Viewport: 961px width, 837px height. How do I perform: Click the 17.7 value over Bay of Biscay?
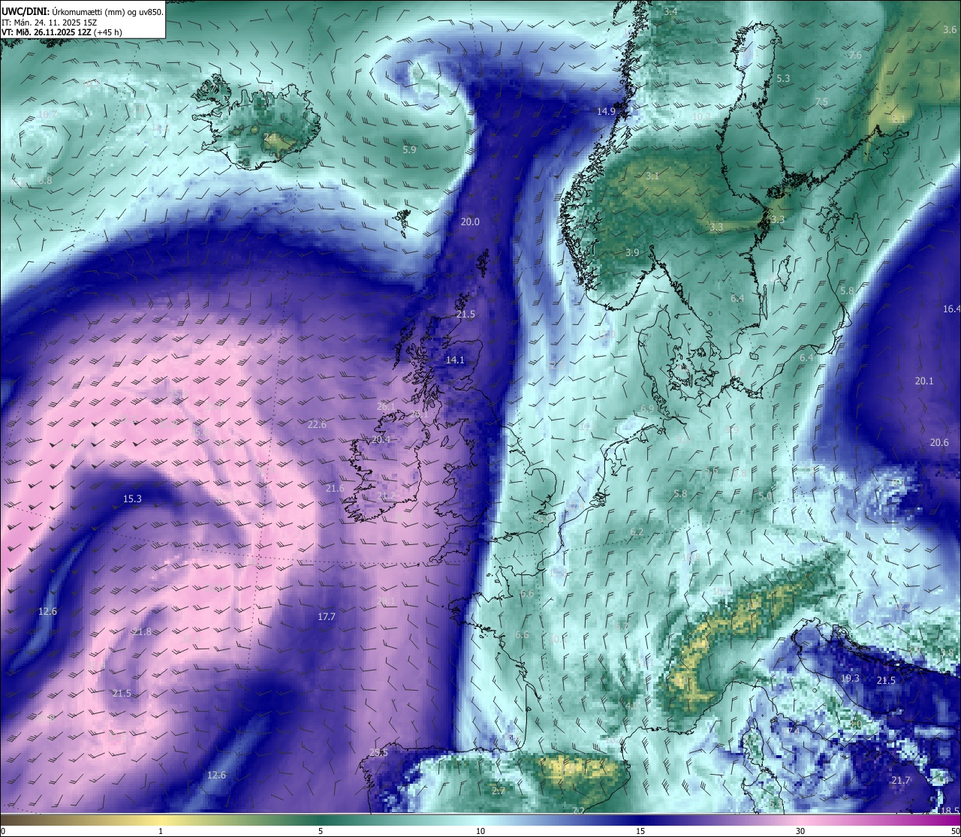[326, 616]
